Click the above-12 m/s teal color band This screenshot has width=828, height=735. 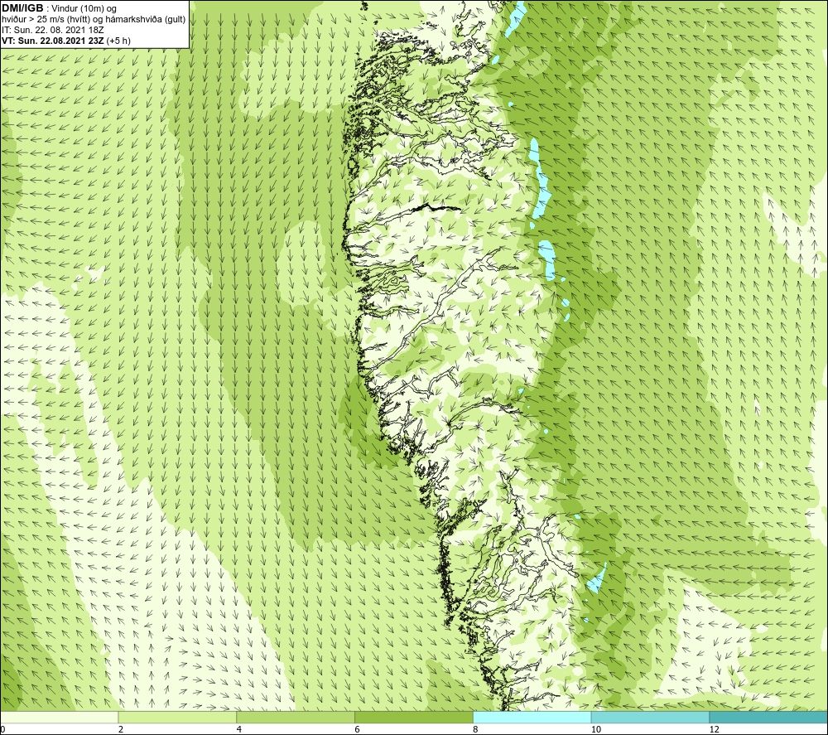coord(769,717)
